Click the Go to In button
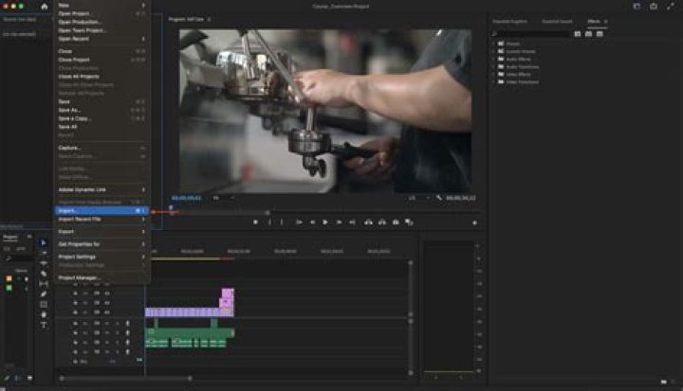The width and height of the screenshot is (683, 391). pos(299,222)
